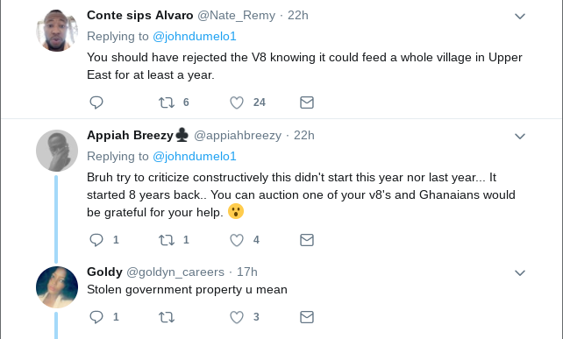Like Goldy's tweet
The height and width of the screenshot is (339, 563).
237,317
